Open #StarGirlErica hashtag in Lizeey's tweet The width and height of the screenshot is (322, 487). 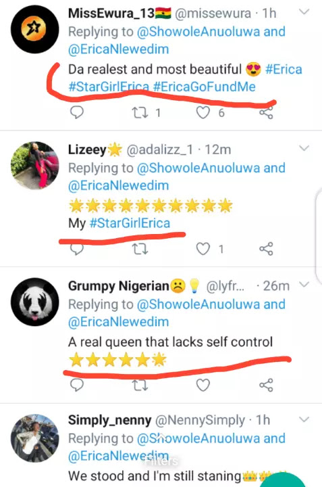(x=130, y=223)
